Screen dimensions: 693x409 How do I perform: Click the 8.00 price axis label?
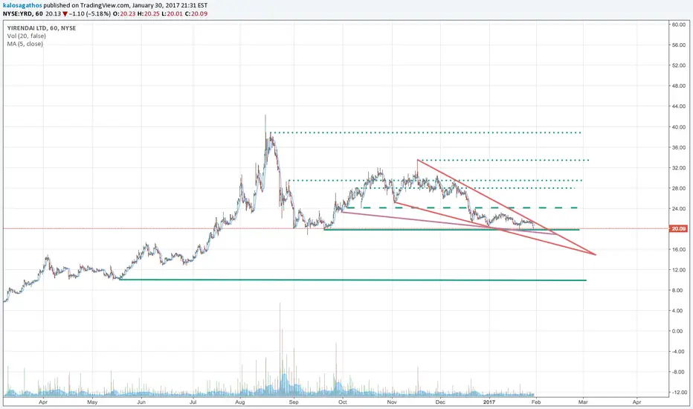tap(678, 291)
